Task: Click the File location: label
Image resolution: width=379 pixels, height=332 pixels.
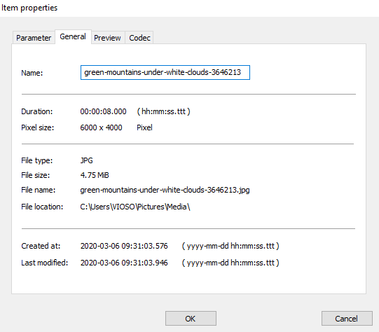Action: tap(42, 207)
